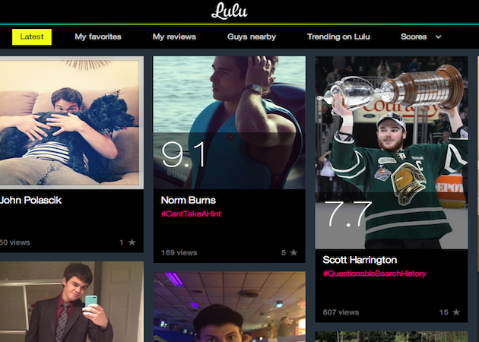The height and width of the screenshot is (342, 479).
Task: Click the star icon on Scott Harrington card
Action: [456, 312]
